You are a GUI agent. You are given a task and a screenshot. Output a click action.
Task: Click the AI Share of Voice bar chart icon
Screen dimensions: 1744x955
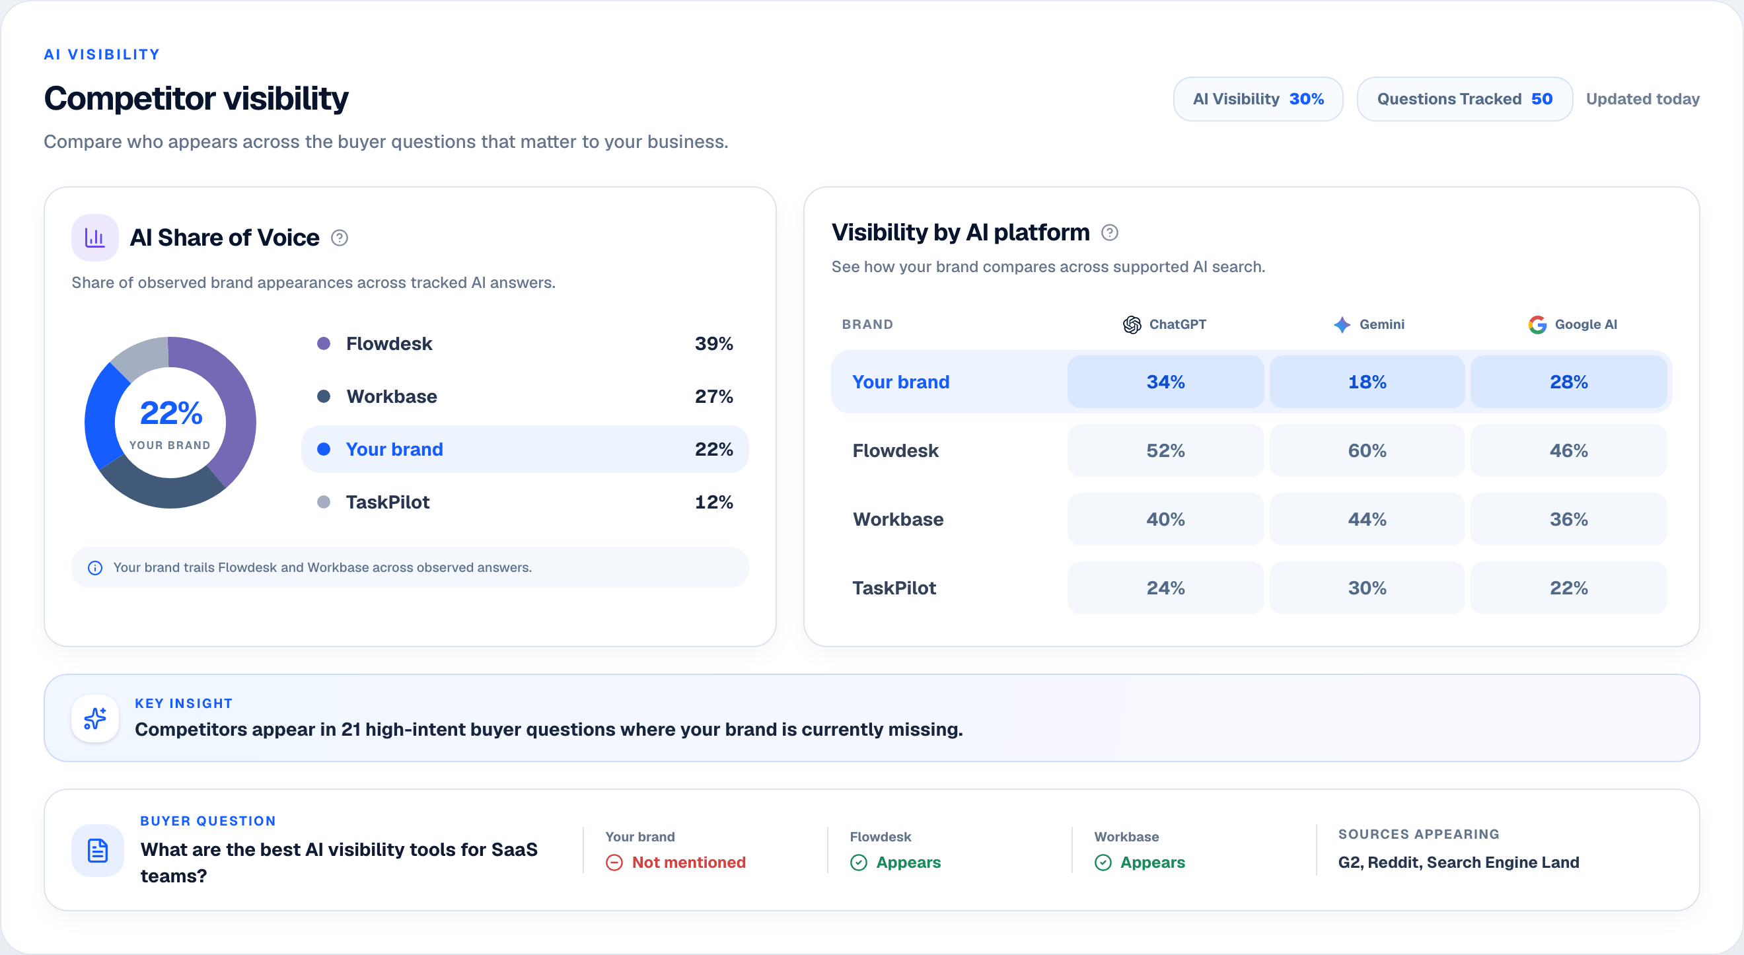[94, 238]
